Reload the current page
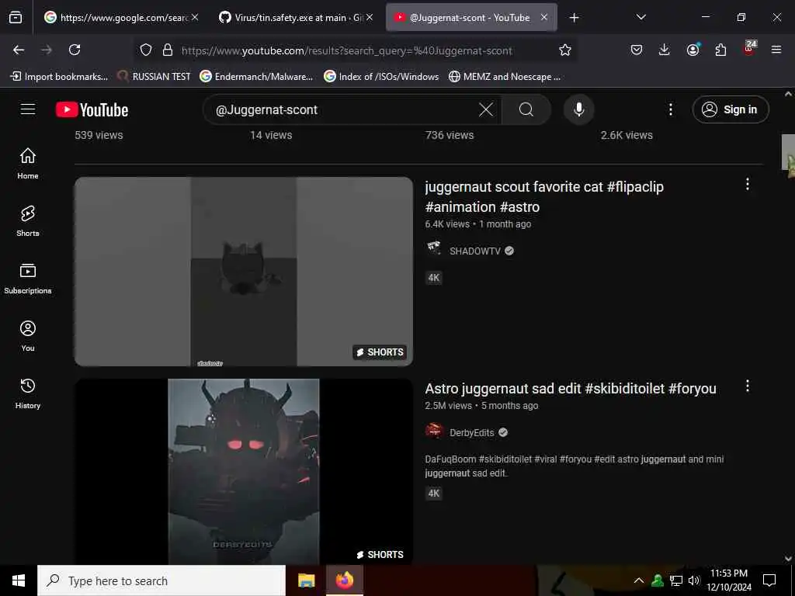The width and height of the screenshot is (795, 596). coord(75,50)
